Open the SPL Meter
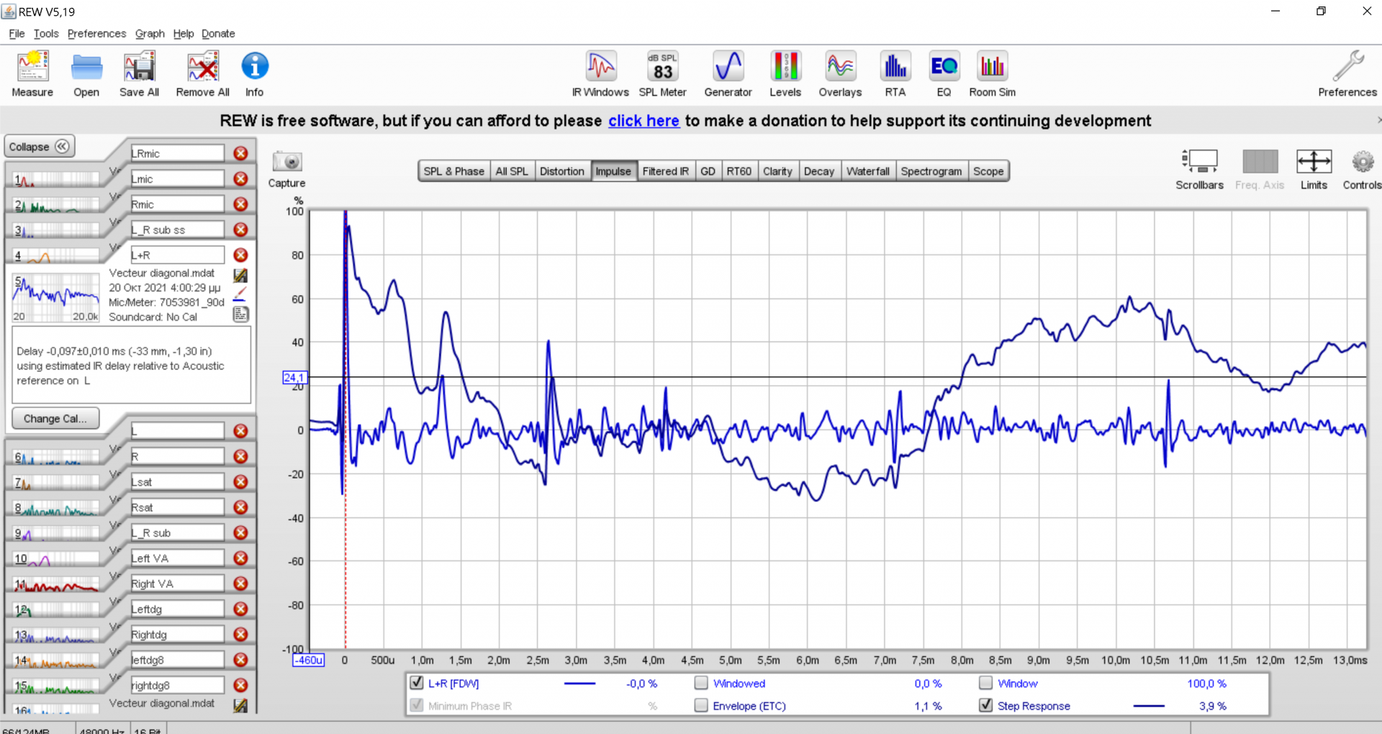The image size is (1382, 734). (x=662, y=73)
